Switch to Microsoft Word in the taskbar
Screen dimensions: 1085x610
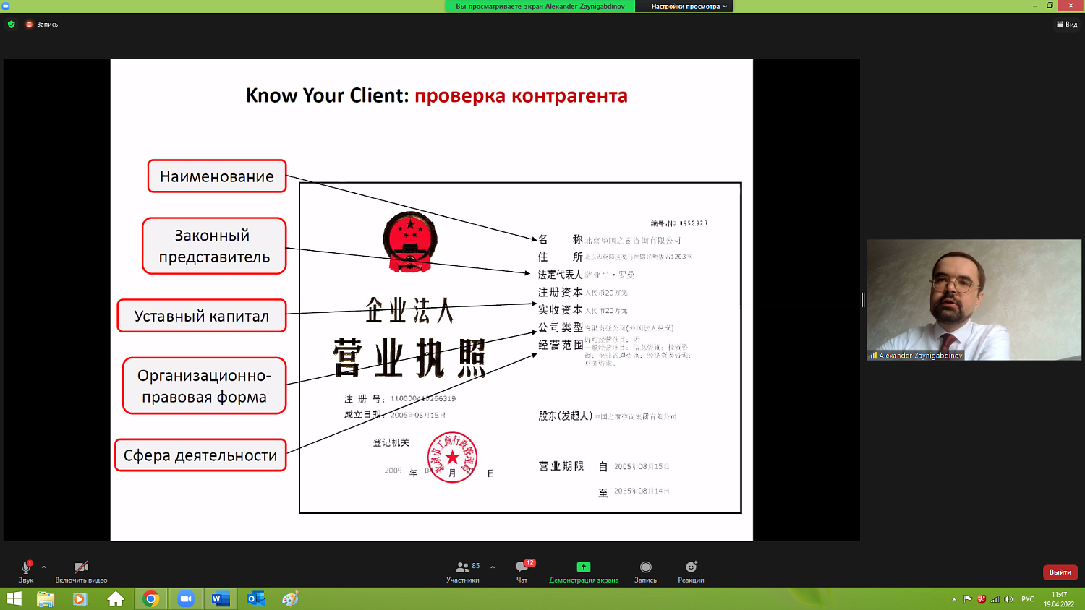(x=221, y=599)
